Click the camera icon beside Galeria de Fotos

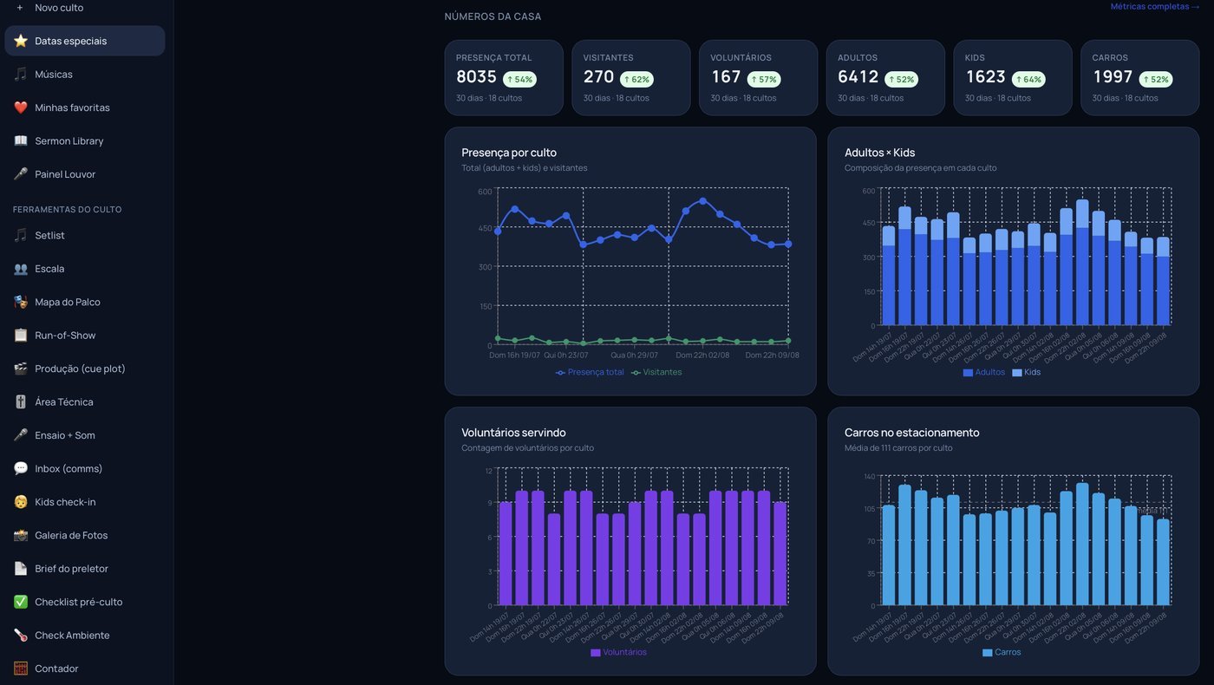21,536
